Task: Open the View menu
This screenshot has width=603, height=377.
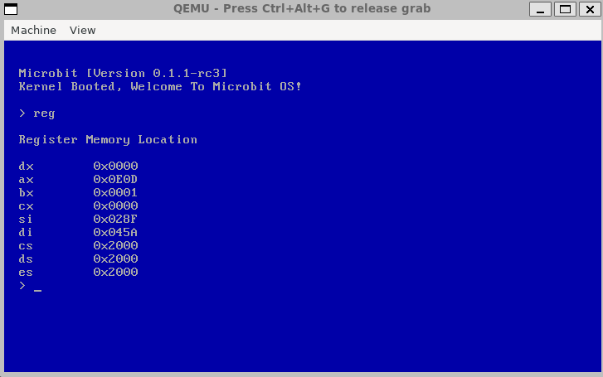Action: [82, 31]
